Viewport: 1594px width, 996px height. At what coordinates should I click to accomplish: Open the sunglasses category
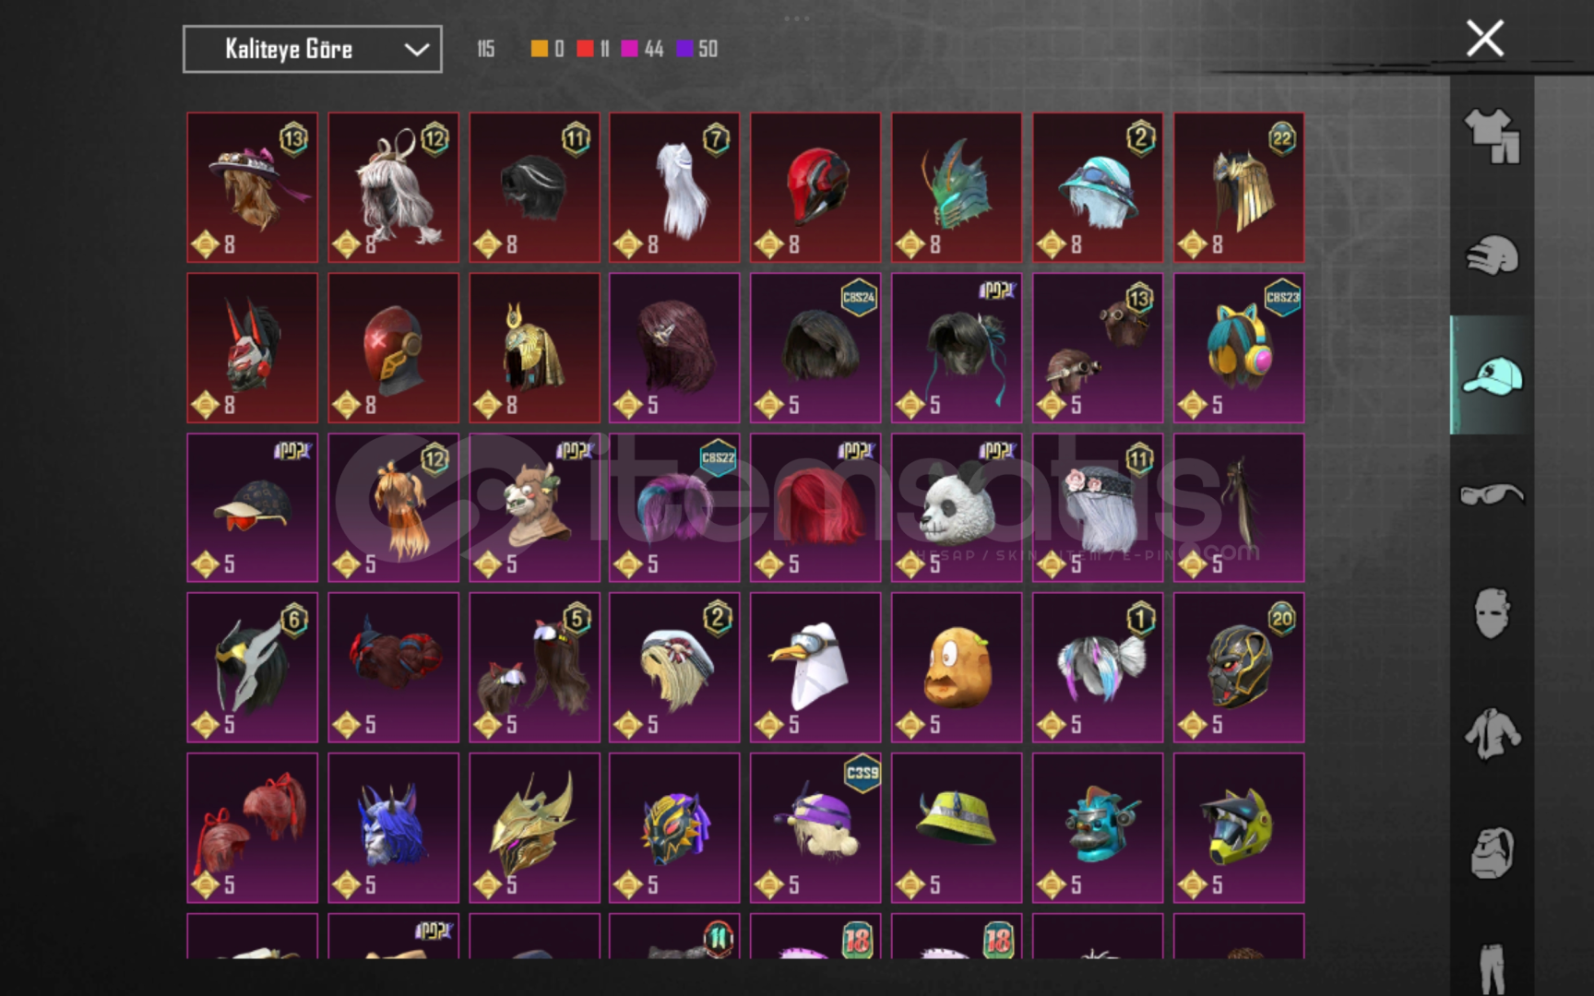coord(1492,495)
